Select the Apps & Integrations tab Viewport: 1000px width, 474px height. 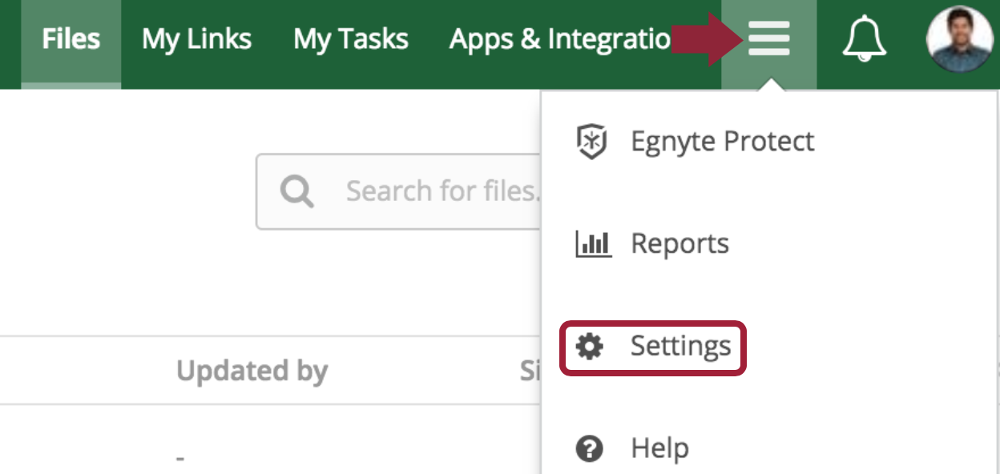tap(560, 38)
